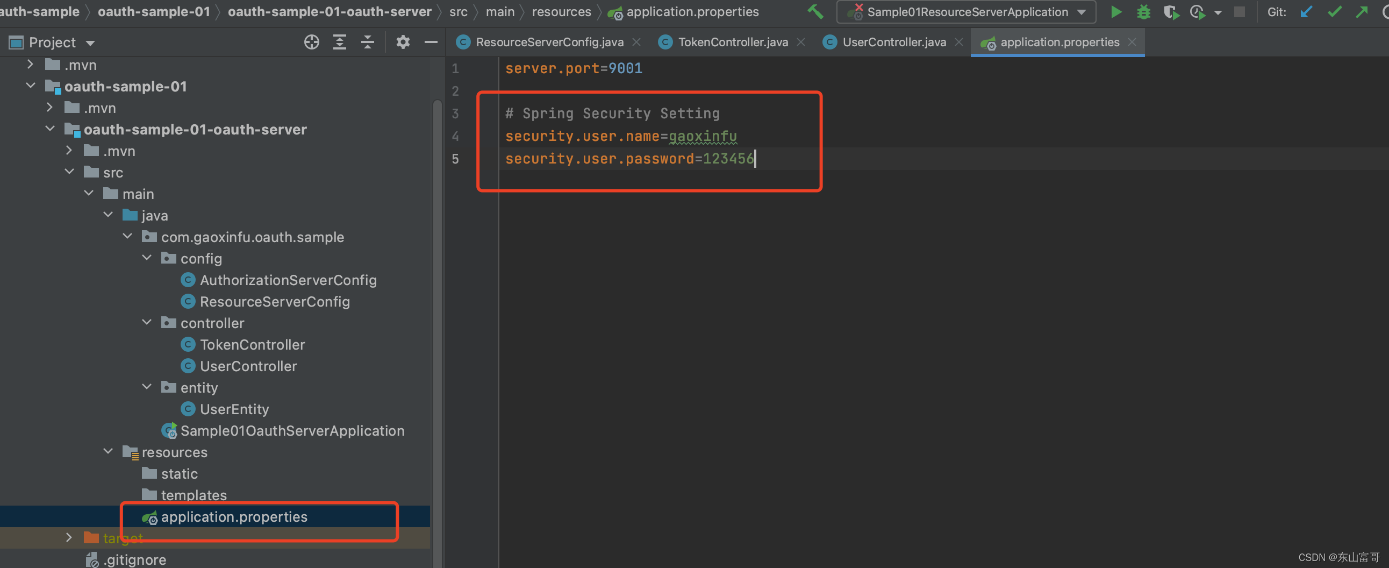The height and width of the screenshot is (568, 1389).
Task: Click the src breadcrumb
Action: (459, 12)
